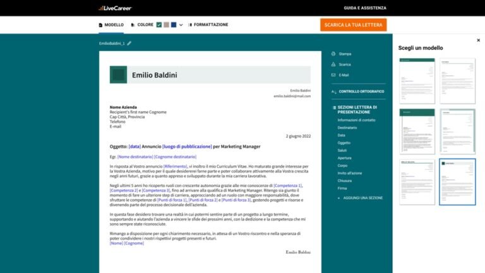Click the [Punti di forza 2] placeholder
The image size is (485, 273).
coord(203,200)
